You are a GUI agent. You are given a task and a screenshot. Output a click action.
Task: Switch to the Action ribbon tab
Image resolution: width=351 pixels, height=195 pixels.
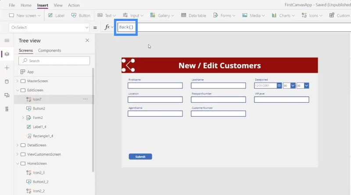pos(74,5)
